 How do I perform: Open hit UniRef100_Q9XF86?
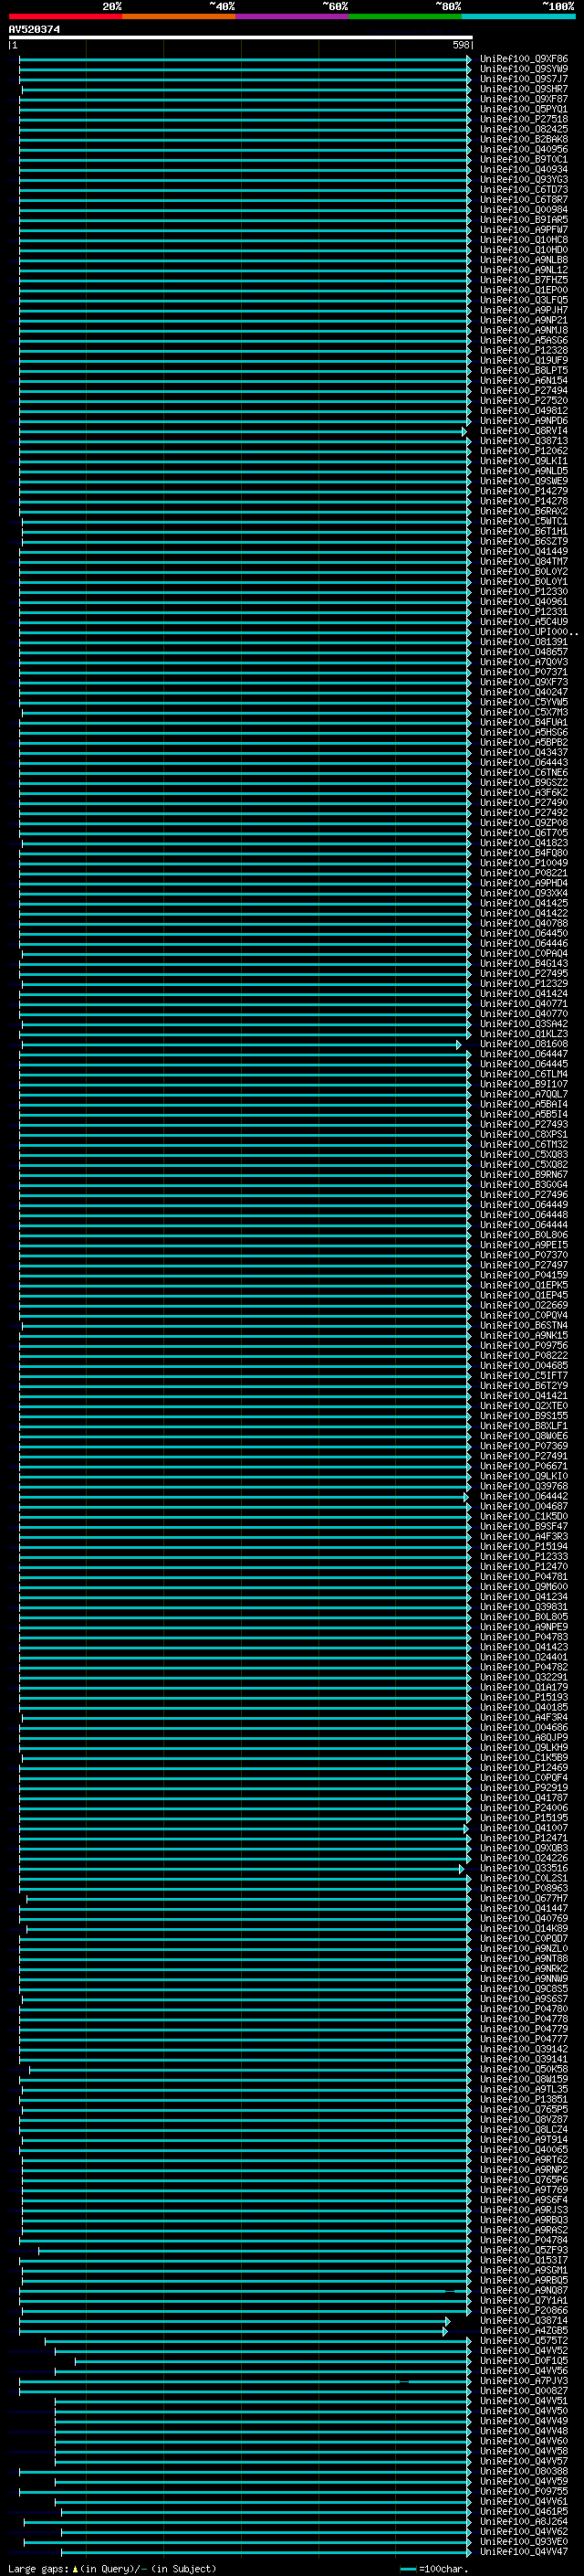click(x=523, y=59)
